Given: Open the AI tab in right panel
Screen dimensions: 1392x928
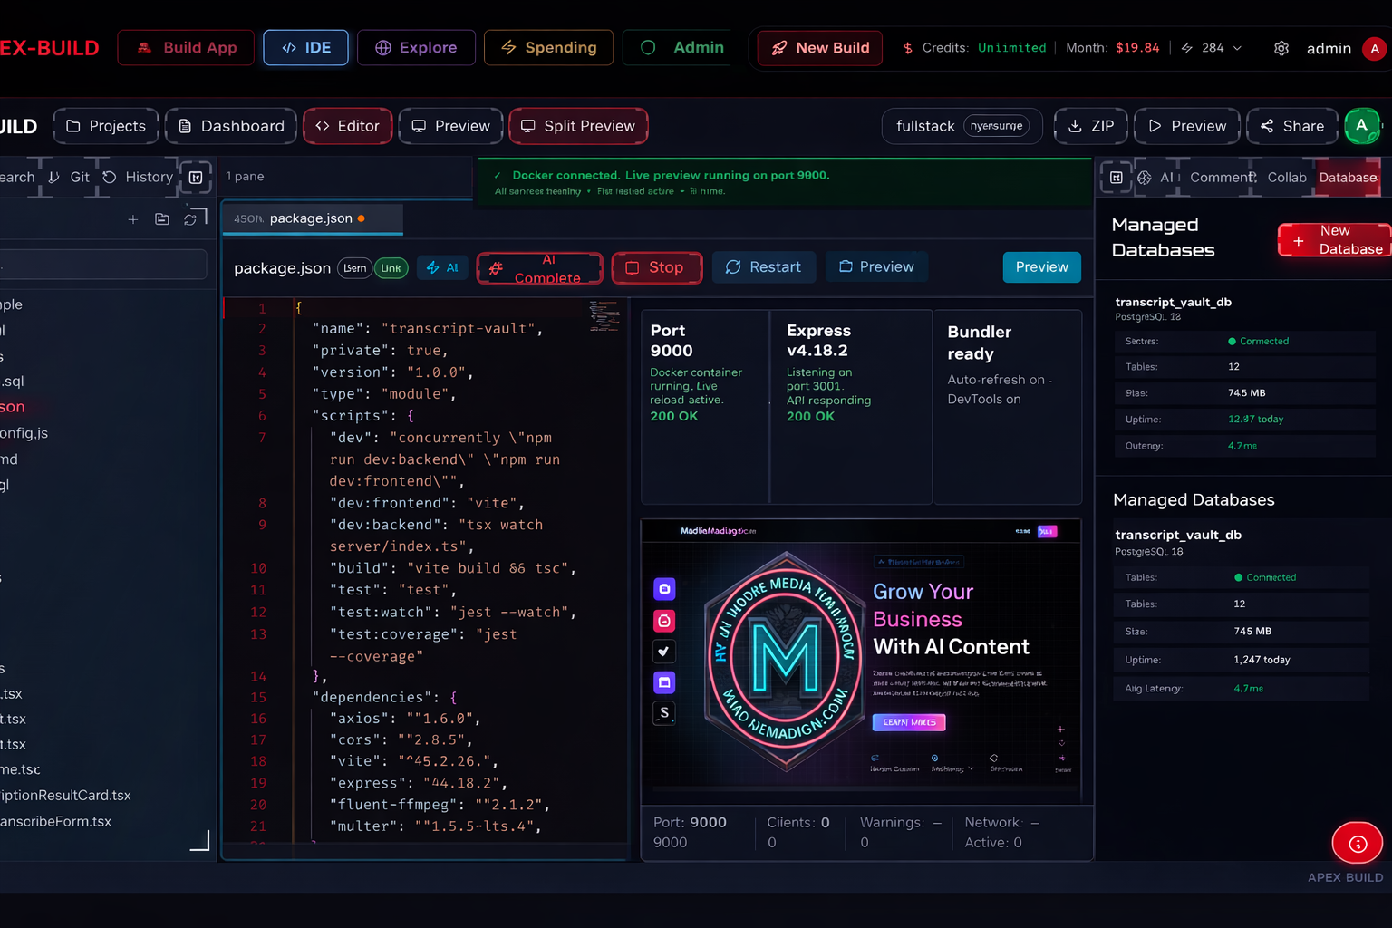Looking at the screenshot, I should point(1156,178).
